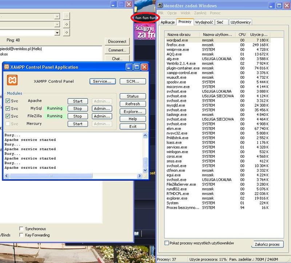Select the Procesy tab
This screenshot has width=291, height=263.
pos(185,21)
